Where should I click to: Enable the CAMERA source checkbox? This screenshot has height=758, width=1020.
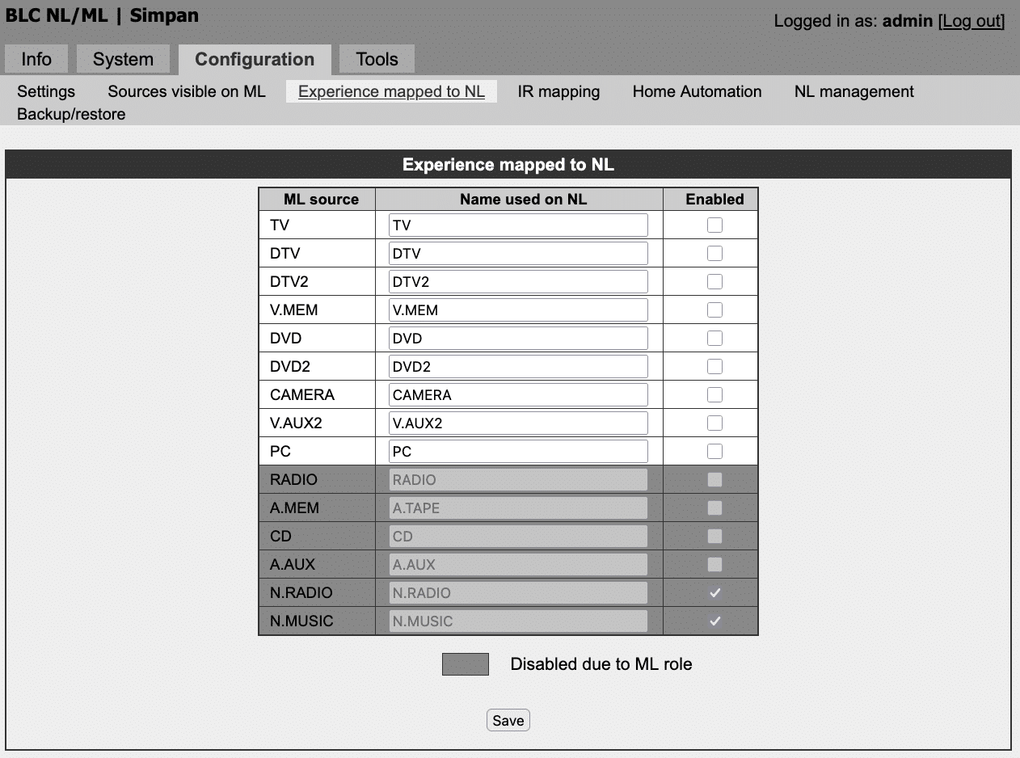click(x=714, y=395)
